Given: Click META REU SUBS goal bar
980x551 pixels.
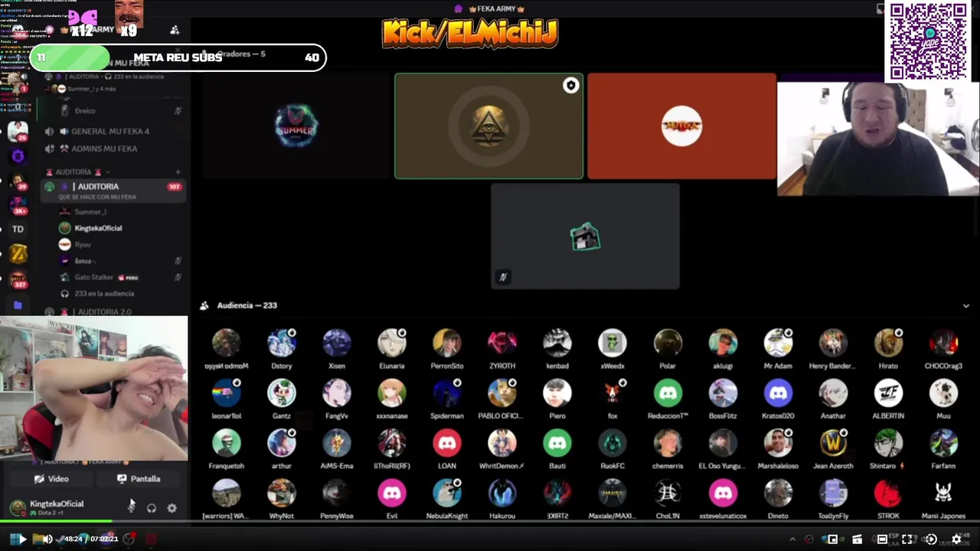Looking at the screenshot, I should 178,57.
